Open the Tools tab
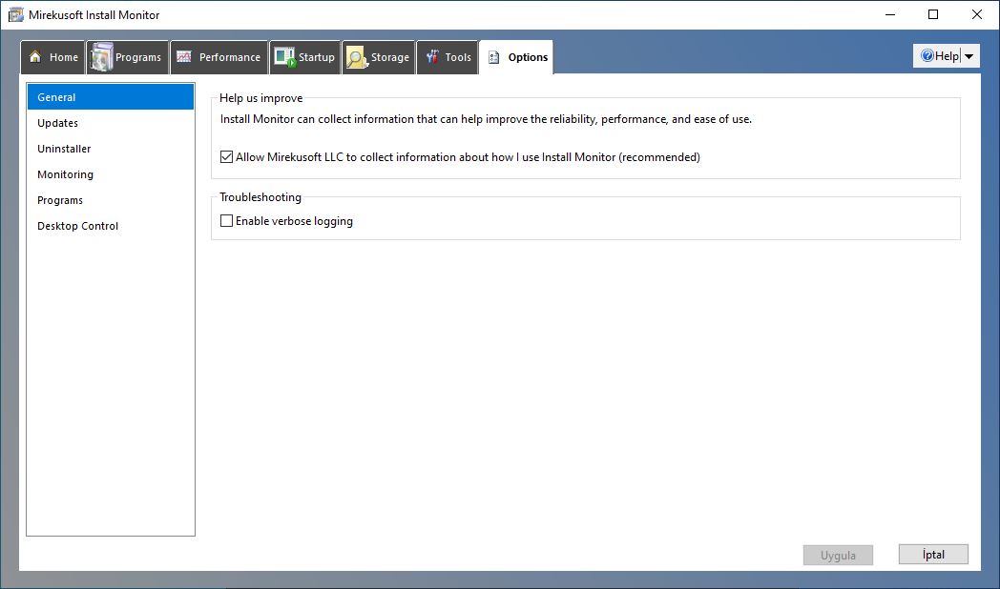This screenshot has height=589, width=1000. point(448,57)
